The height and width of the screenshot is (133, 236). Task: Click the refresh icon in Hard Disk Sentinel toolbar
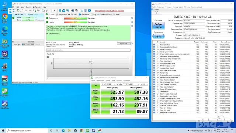[x=14, y=11]
